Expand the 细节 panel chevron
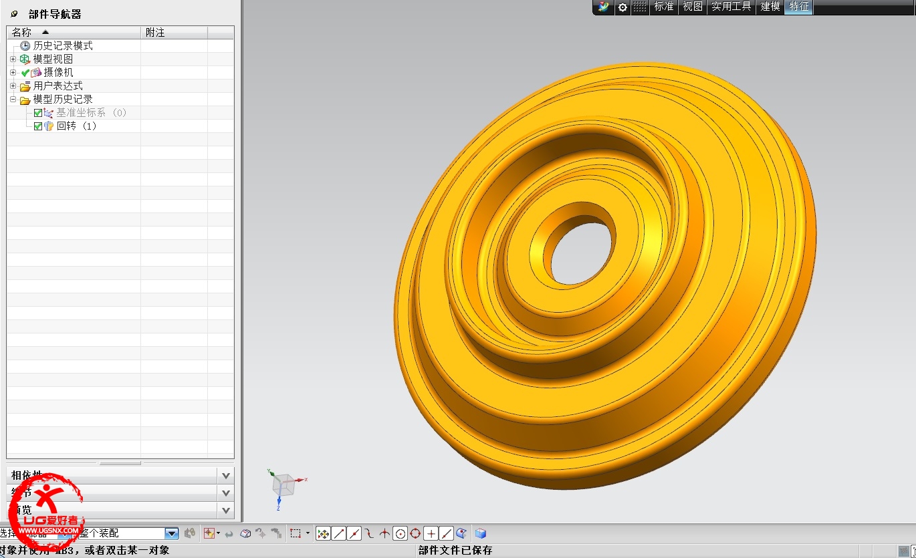The image size is (916, 558). click(226, 493)
